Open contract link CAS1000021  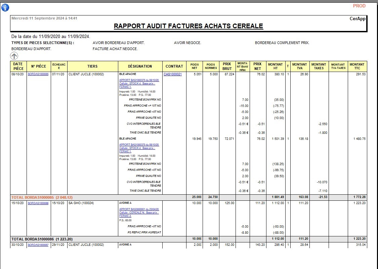point(173,74)
